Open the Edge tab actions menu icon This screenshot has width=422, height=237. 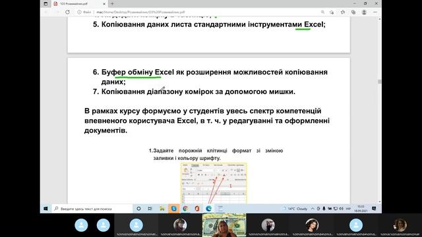pos(45,4)
